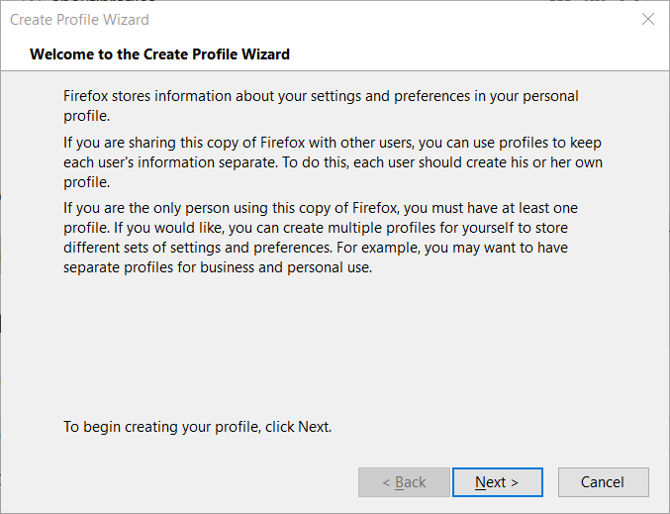Click the Create Profile Wizard title bar text

click(79, 20)
